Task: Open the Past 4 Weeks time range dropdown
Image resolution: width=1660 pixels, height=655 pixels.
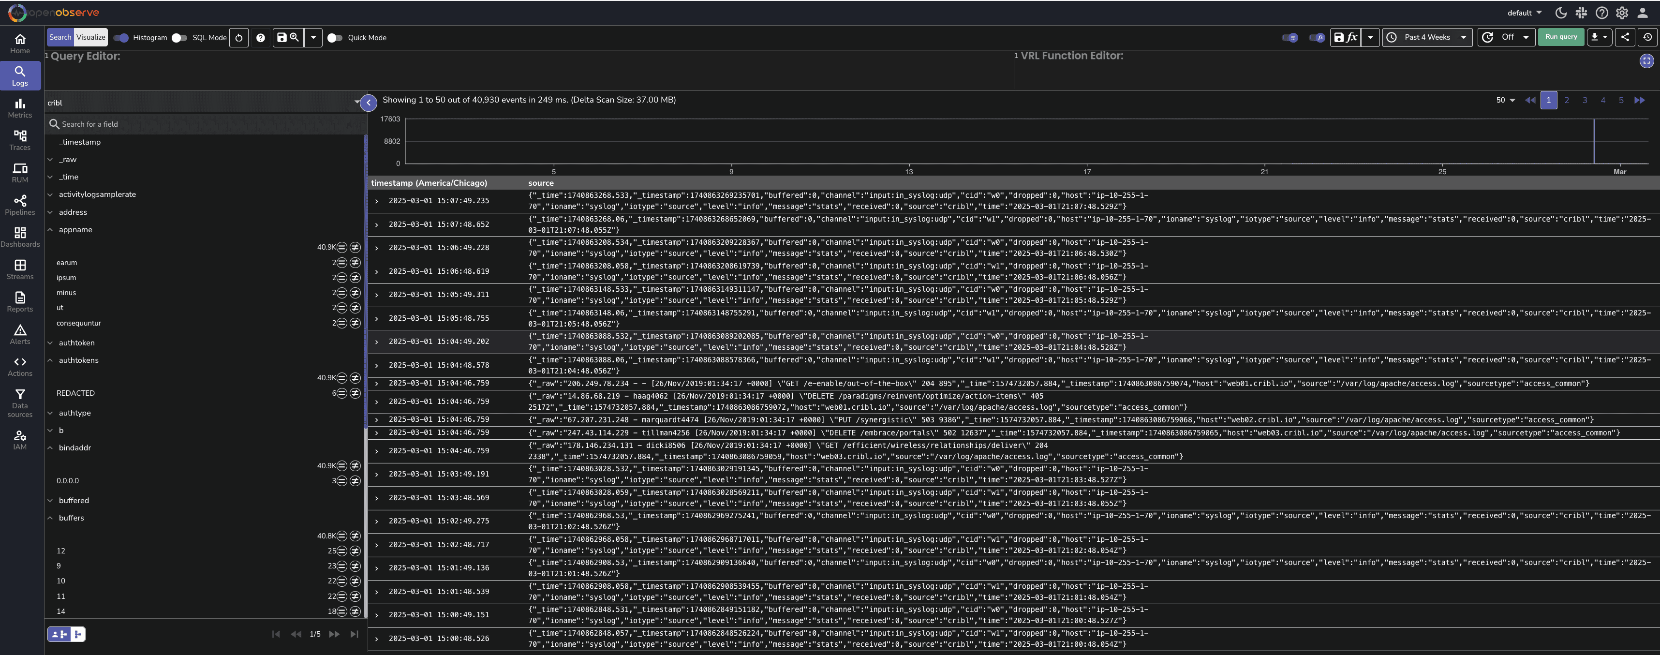Action: click(1427, 37)
